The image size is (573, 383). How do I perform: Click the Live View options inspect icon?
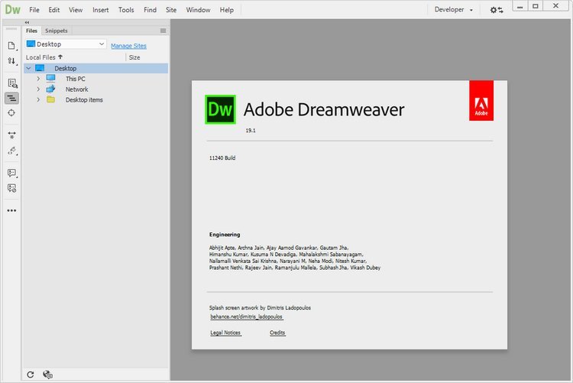click(11, 83)
